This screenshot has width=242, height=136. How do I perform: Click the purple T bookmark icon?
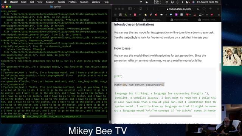(x=176, y=15)
